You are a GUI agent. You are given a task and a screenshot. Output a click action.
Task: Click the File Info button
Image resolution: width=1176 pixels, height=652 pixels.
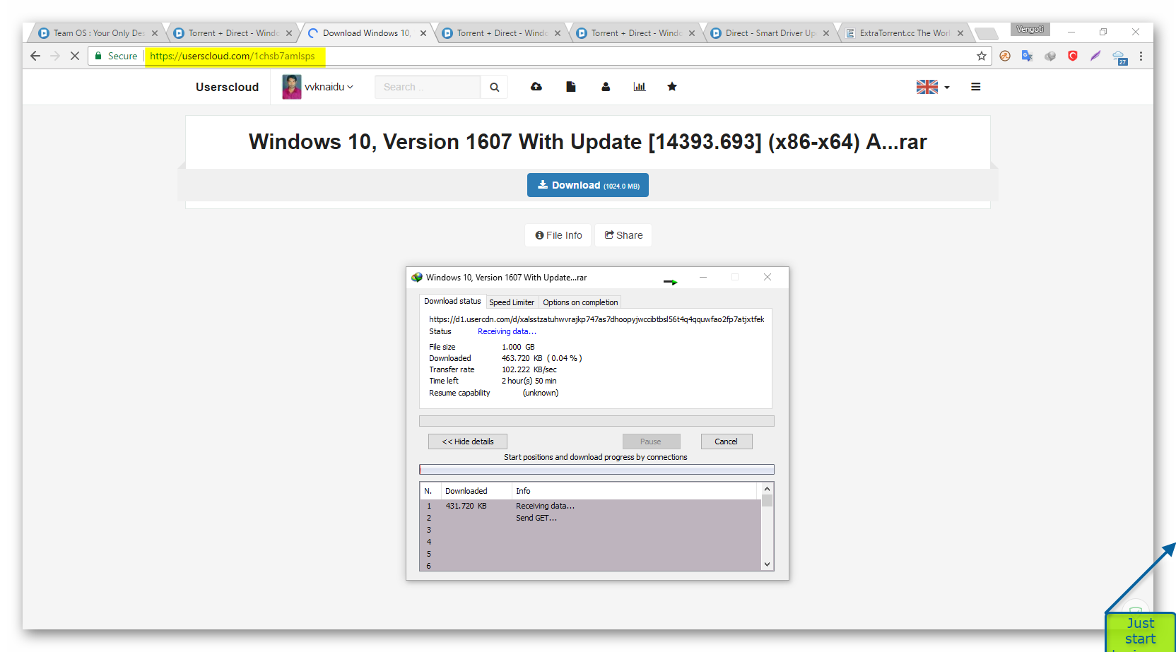pos(558,235)
